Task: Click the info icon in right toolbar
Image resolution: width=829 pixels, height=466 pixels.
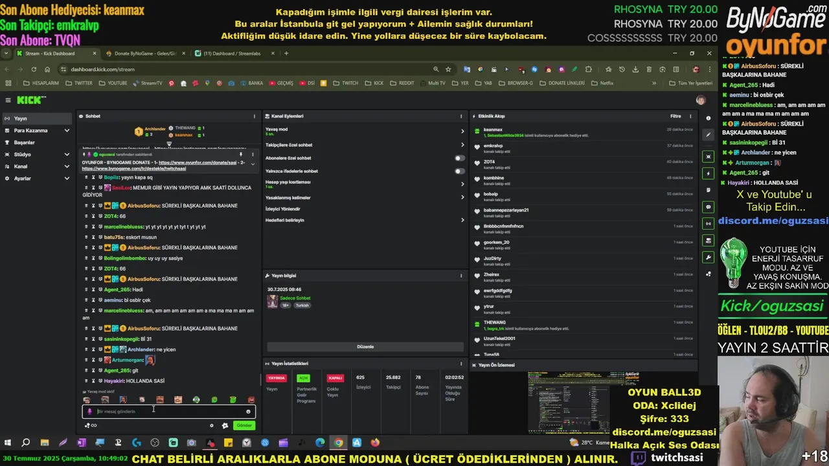Action: (708, 118)
